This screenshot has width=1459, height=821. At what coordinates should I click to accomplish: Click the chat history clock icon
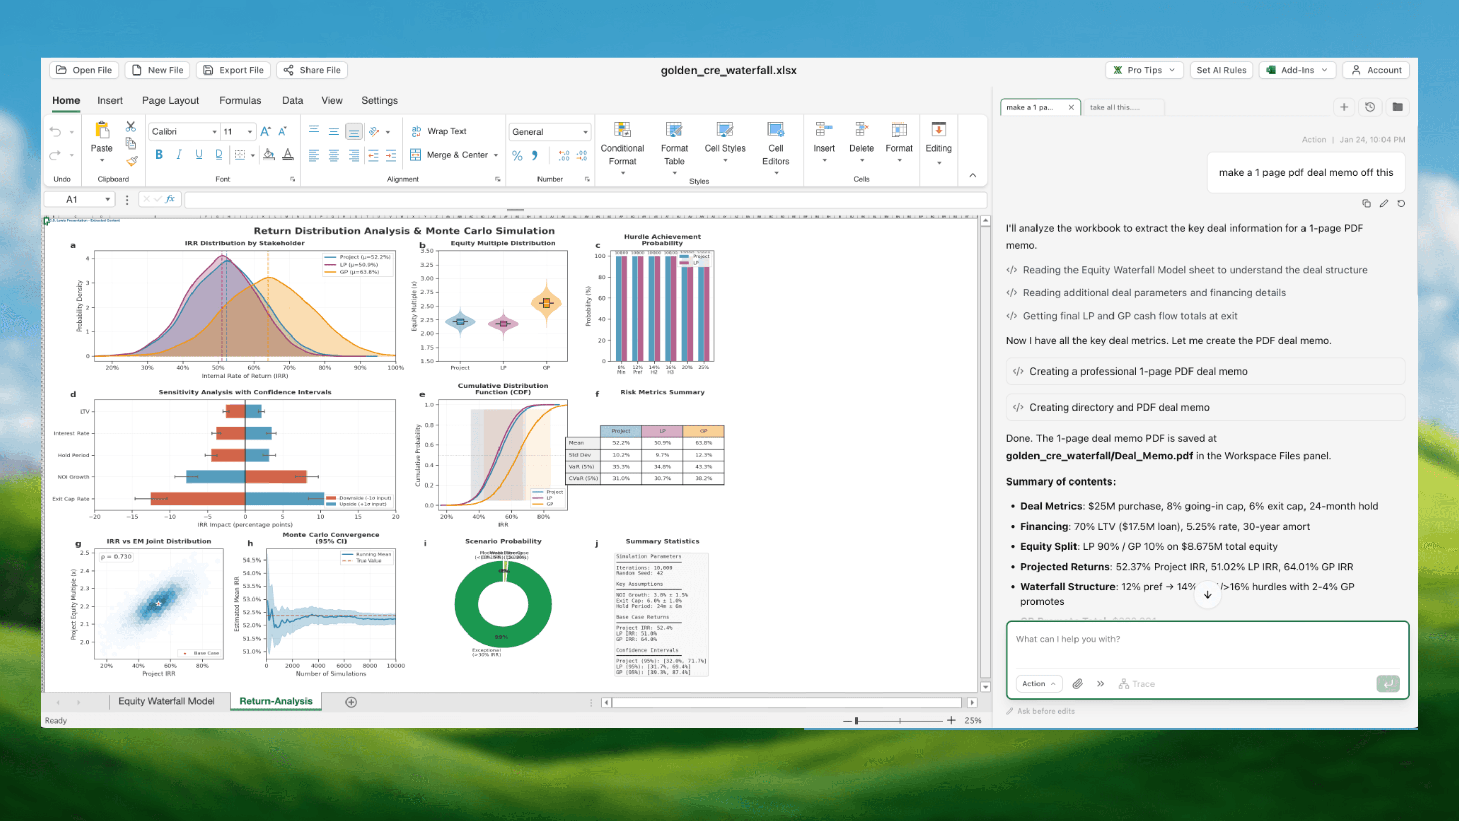click(1370, 107)
